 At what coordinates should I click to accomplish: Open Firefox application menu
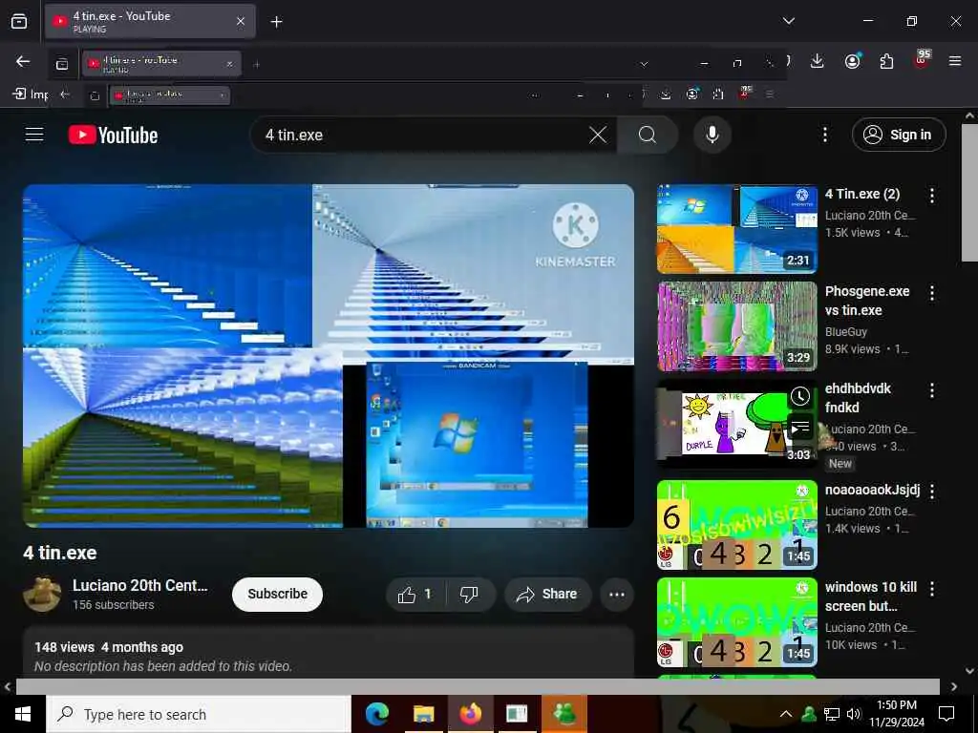click(955, 61)
